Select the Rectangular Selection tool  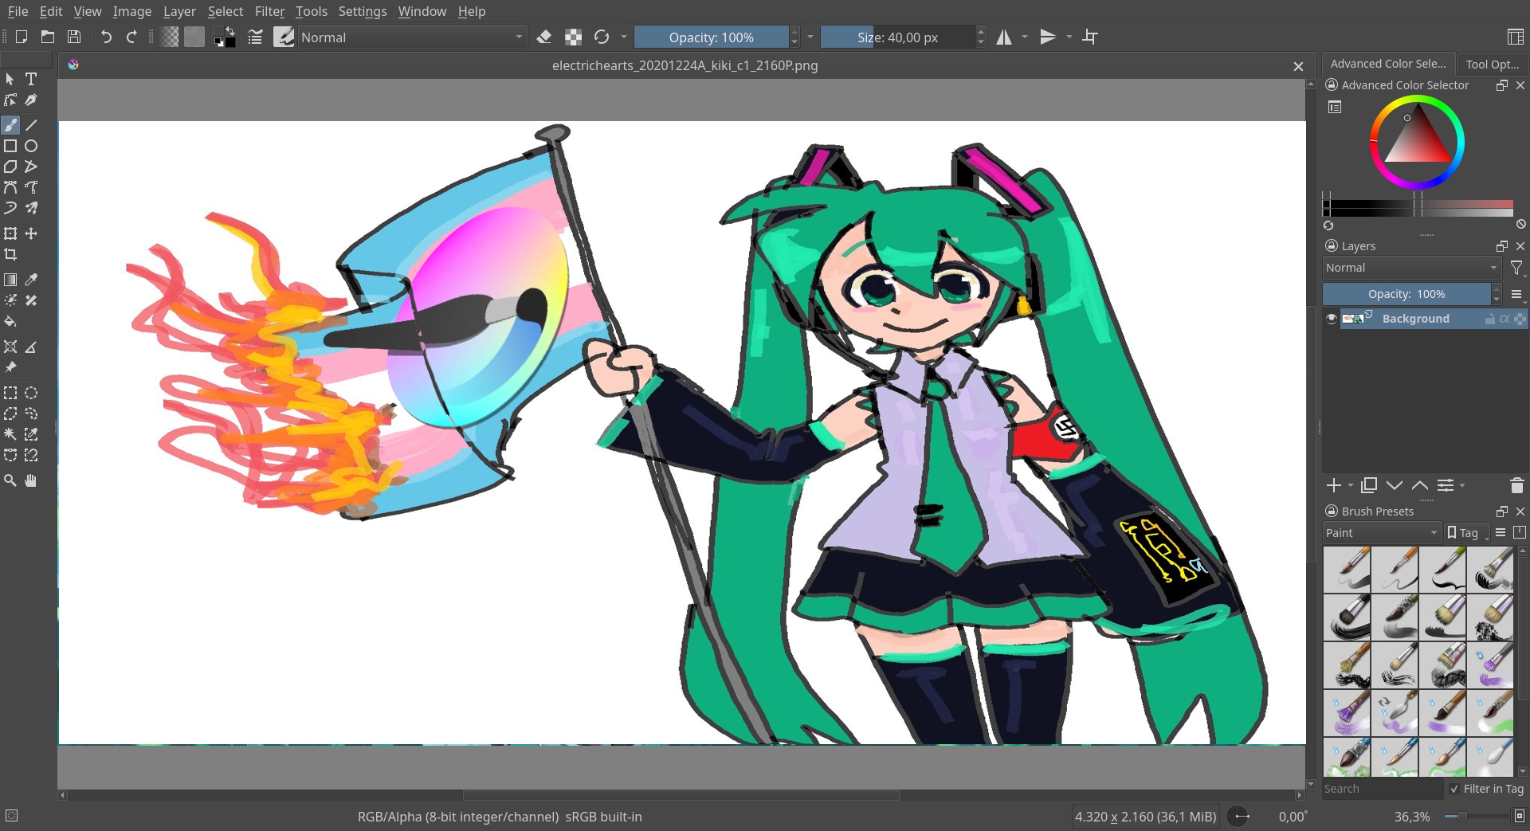10,393
